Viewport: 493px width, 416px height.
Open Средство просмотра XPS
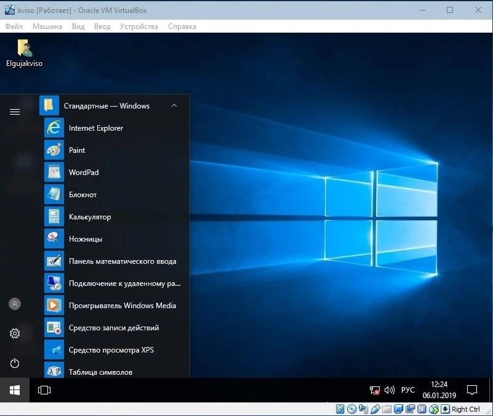pos(114,350)
